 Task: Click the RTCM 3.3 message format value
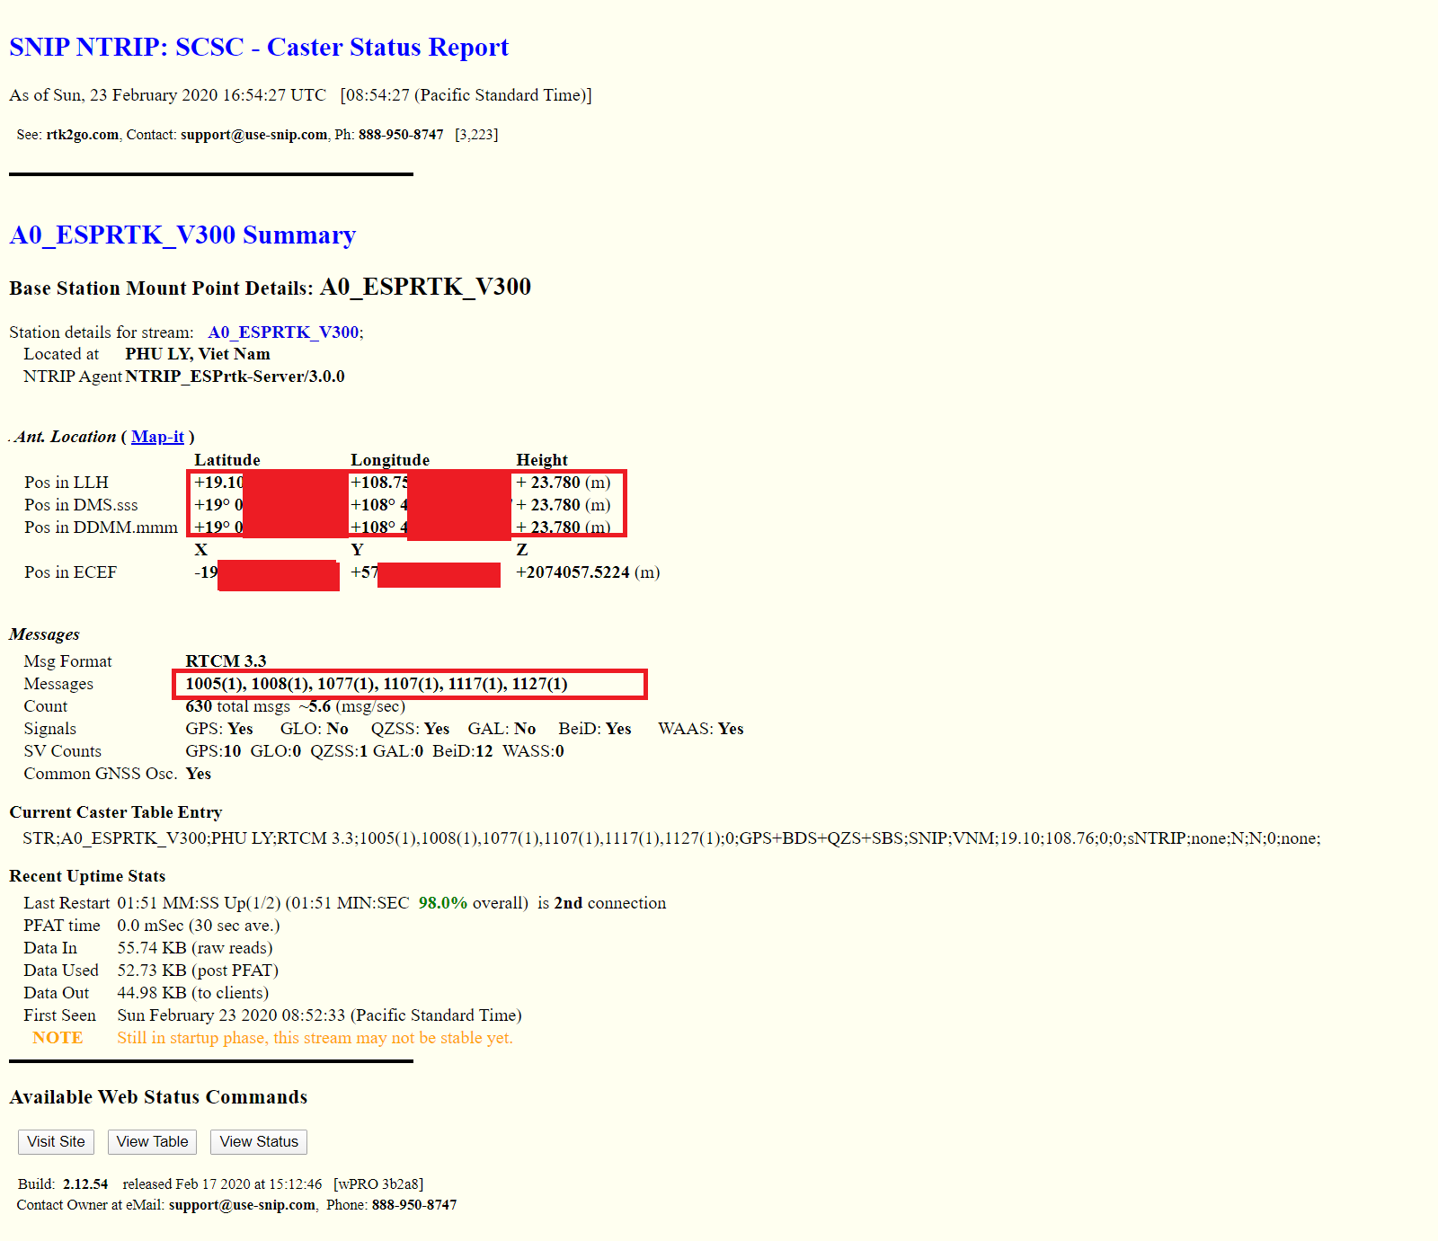pyautogui.click(x=226, y=661)
